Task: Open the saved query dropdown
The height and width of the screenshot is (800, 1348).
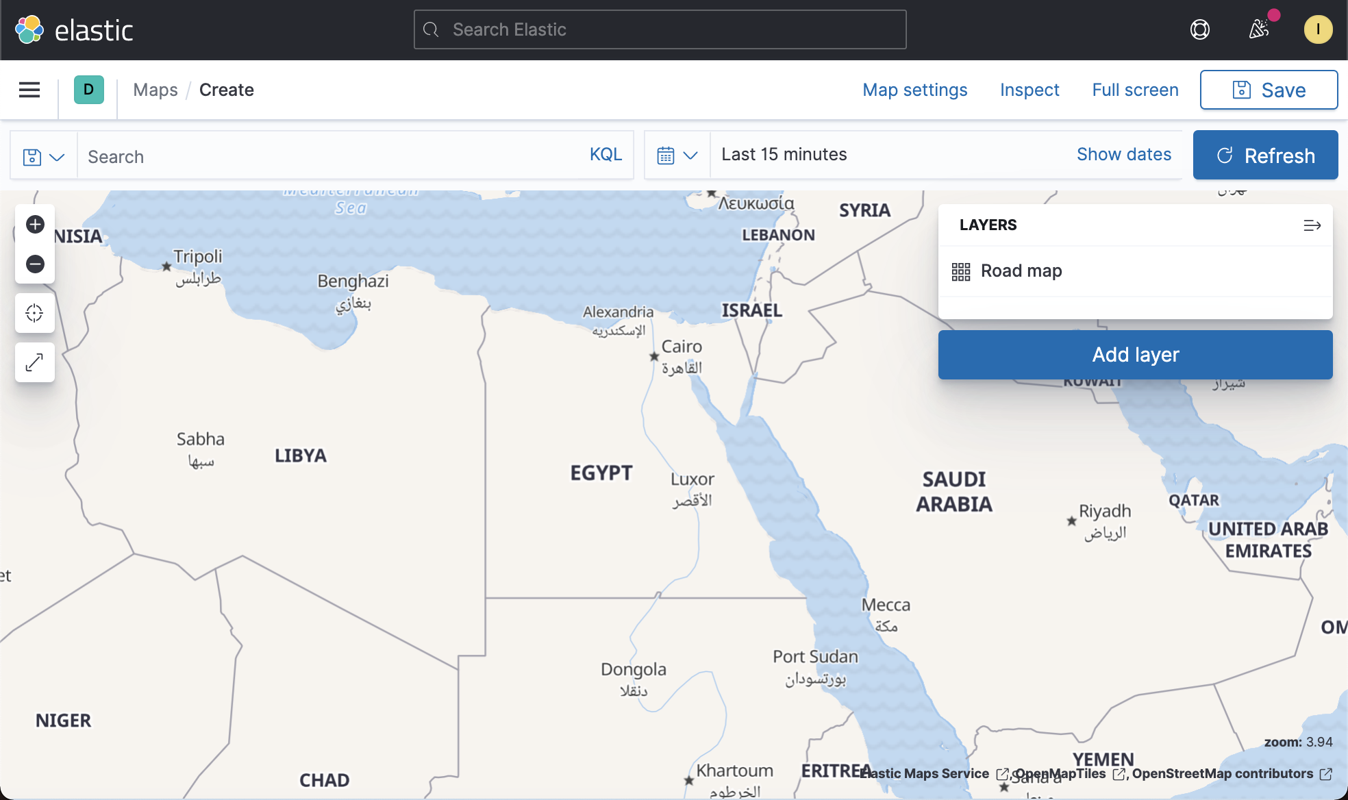Action: click(43, 155)
